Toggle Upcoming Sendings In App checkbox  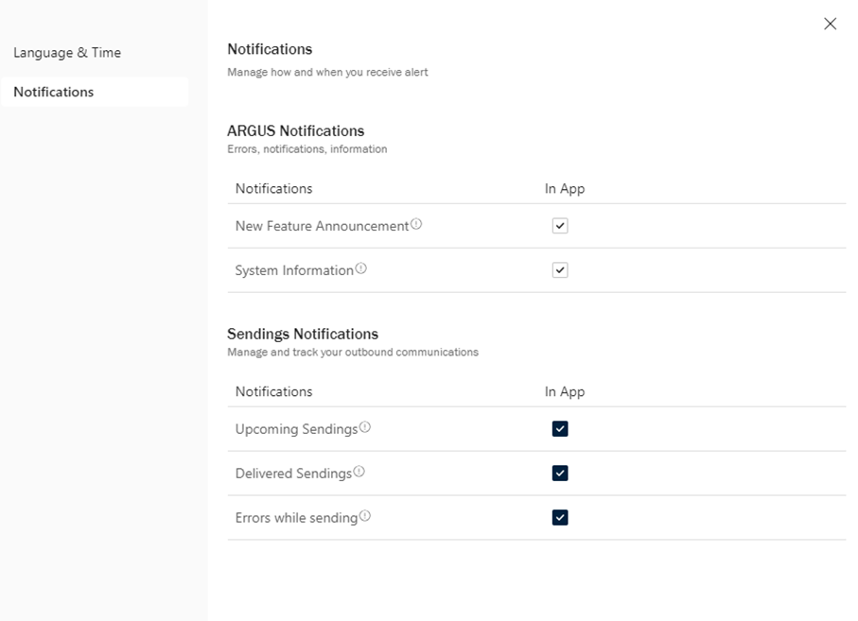coord(560,429)
